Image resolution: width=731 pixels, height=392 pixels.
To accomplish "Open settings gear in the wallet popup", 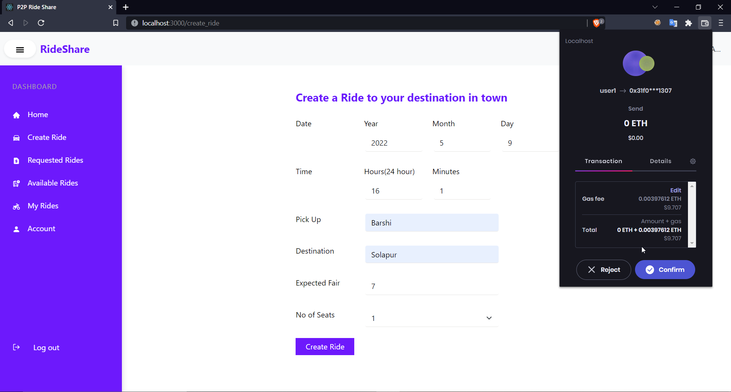I will pyautogui.click(x=693, y=161).
